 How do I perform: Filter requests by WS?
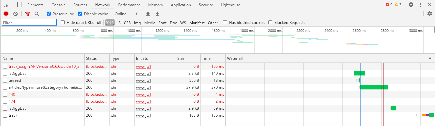[x=183, y=23]
